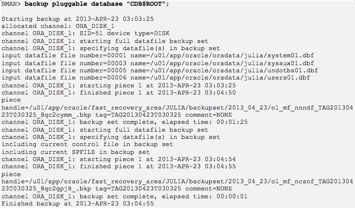Click the RMAN> prompt text
355x209 pixels.
tap(11, 4)
